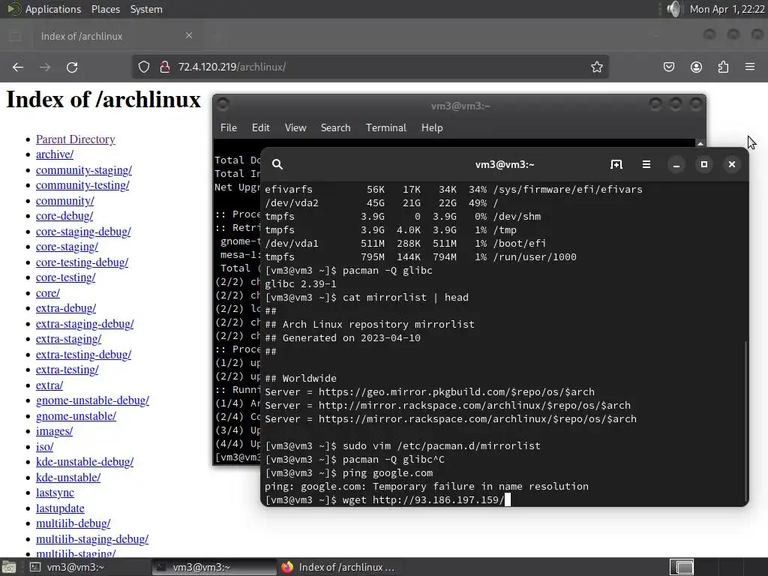768x576 pixels.
Task: Open the extra-staging/ link
Action: (68, 340)
